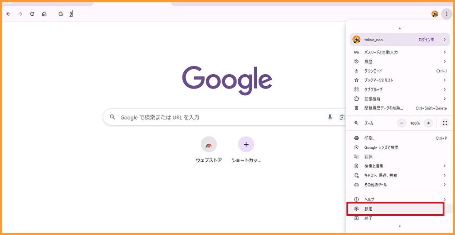Click the three-dot Chrome menu button

446,14
